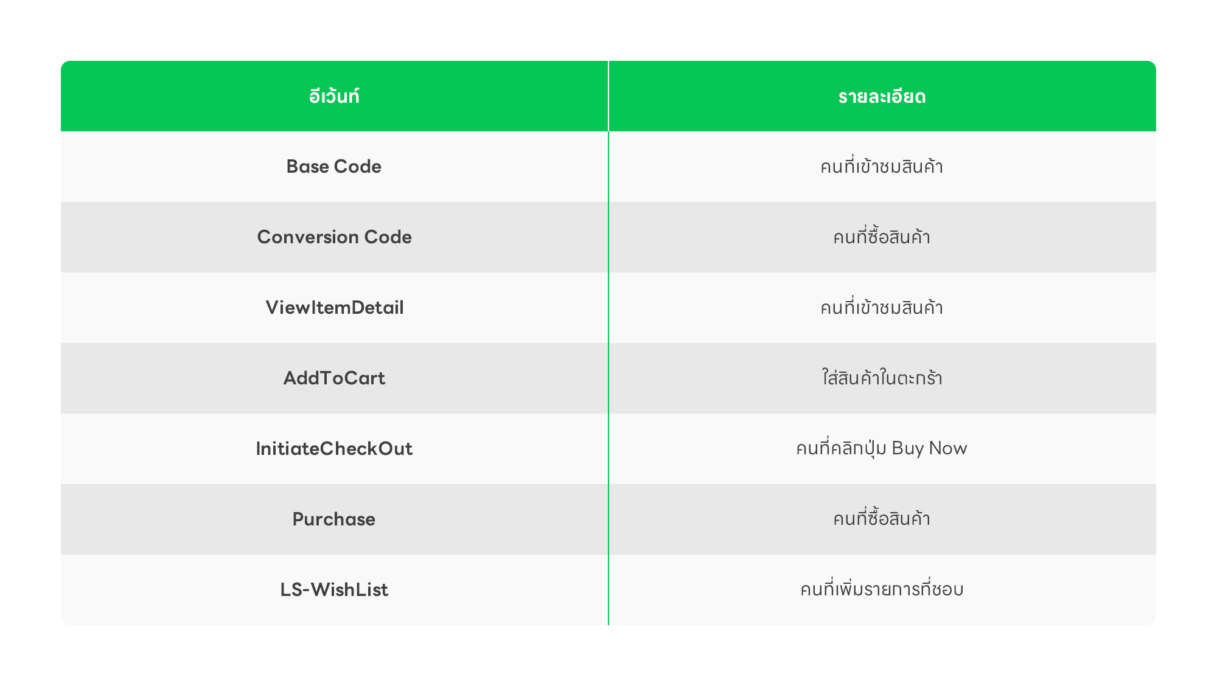Click the word Base in Base Code

pyautogui.click(x=308, y=167)
